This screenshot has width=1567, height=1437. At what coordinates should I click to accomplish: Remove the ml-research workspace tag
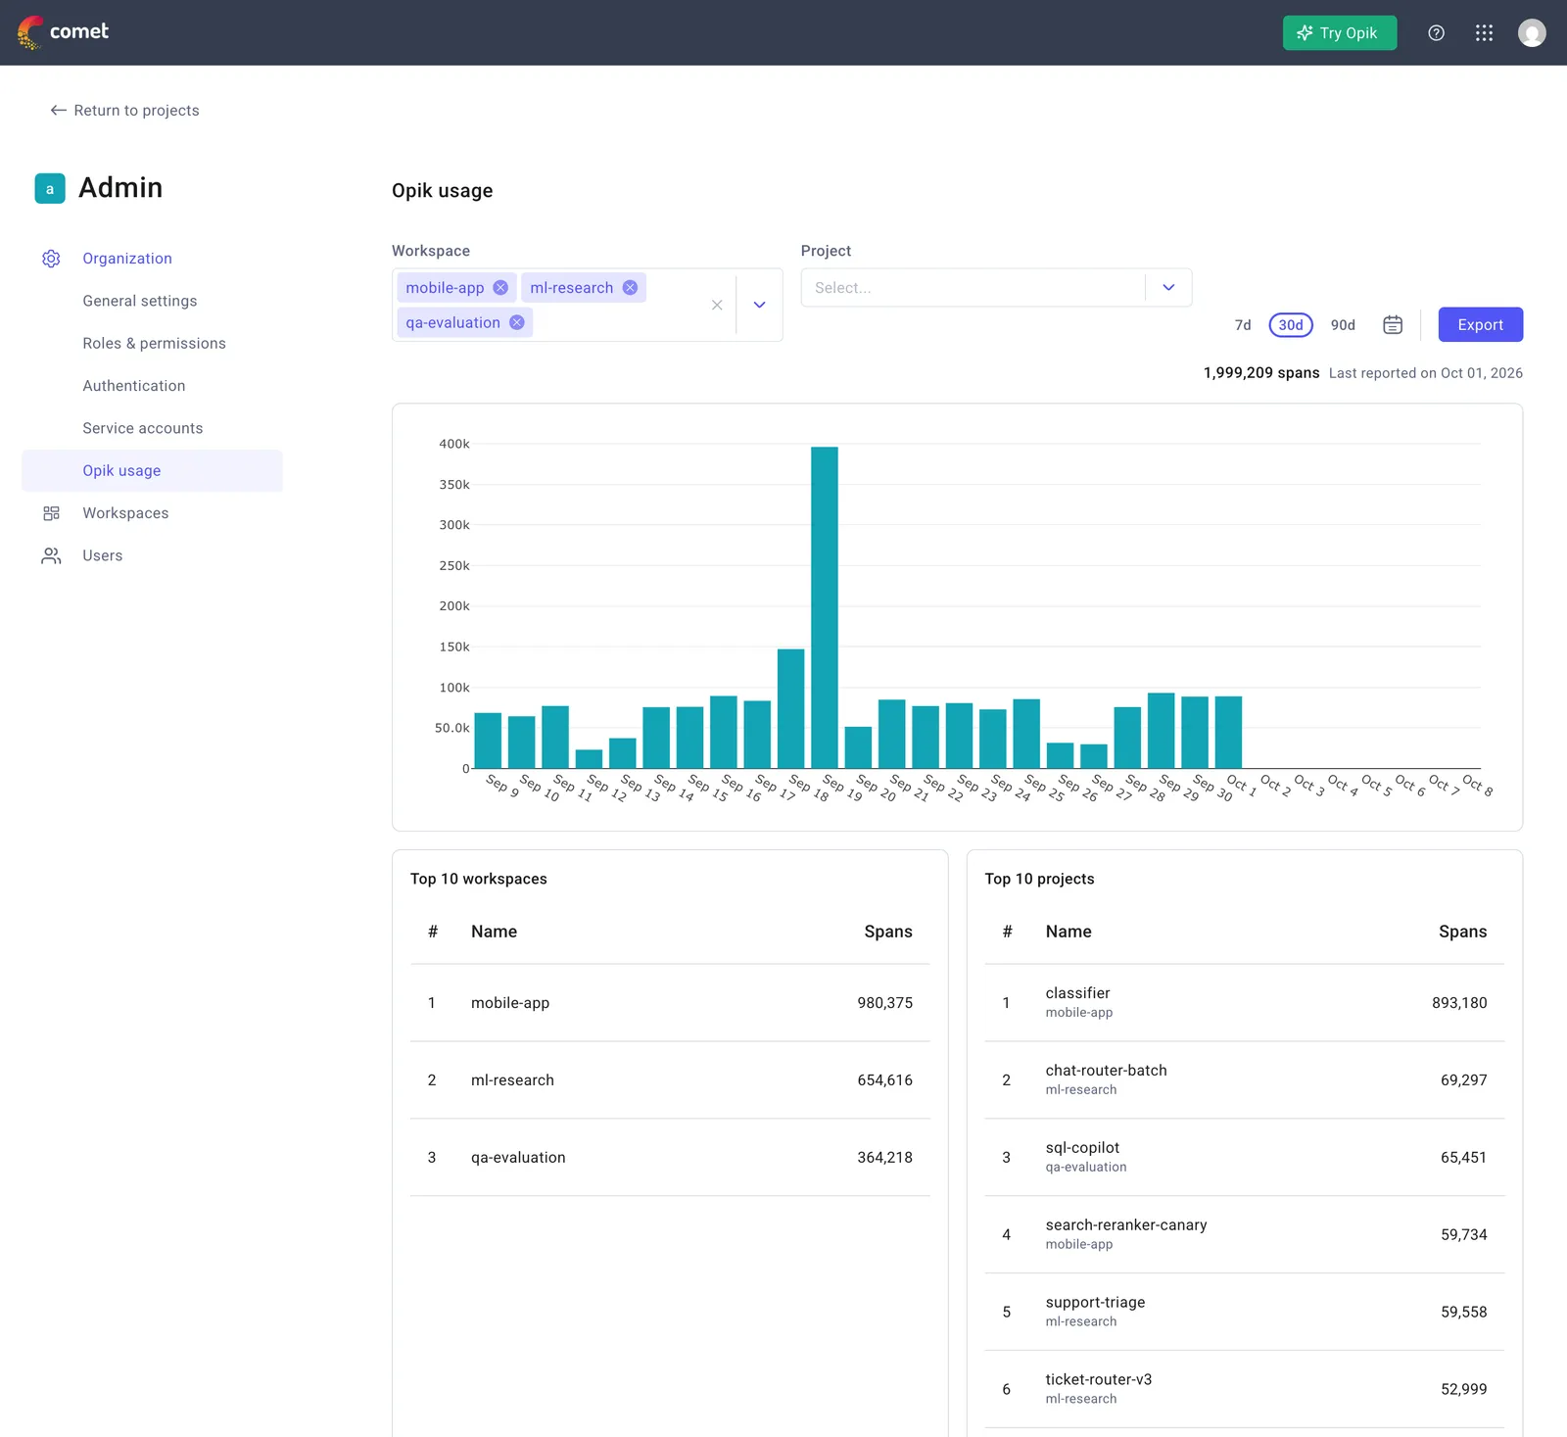(x=630, y=288)
